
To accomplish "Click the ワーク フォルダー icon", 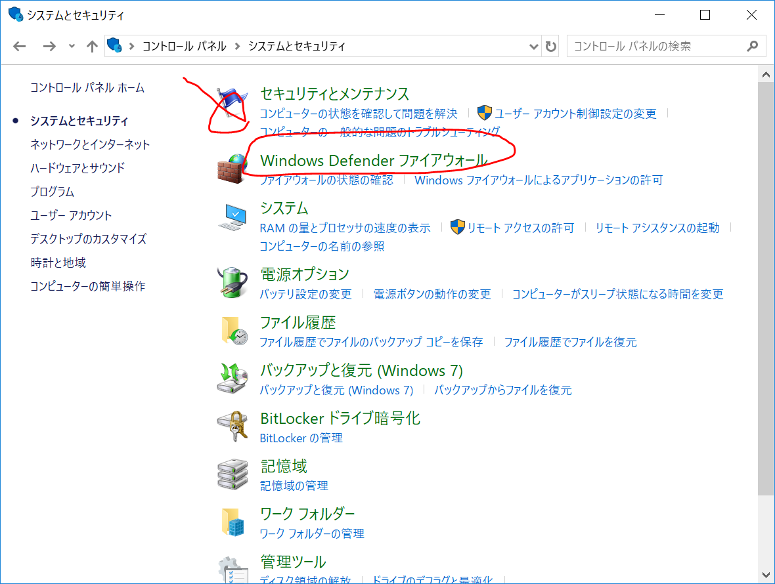I will pos(232,522).
